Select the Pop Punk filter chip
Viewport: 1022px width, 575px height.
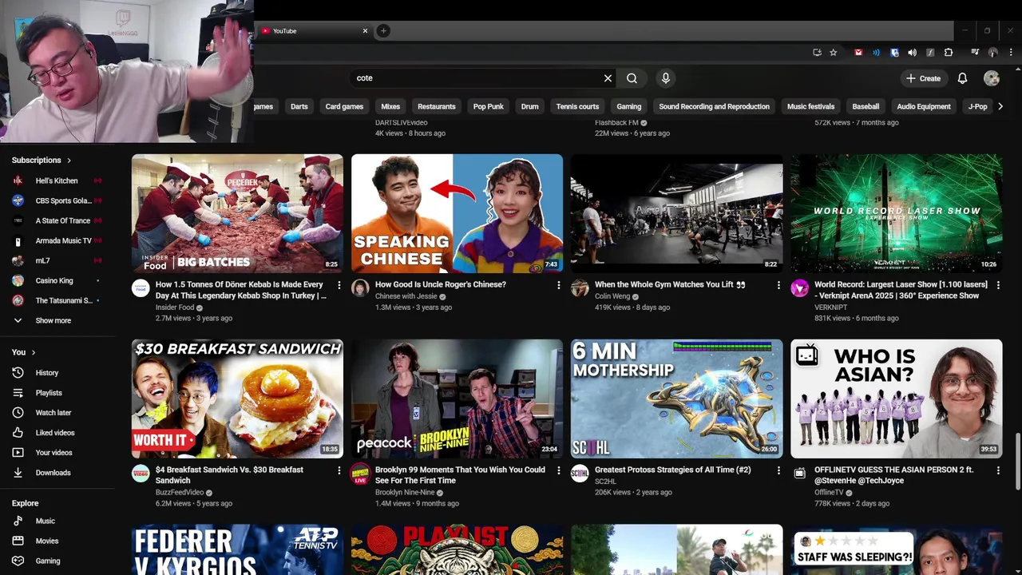pos(488,106)
